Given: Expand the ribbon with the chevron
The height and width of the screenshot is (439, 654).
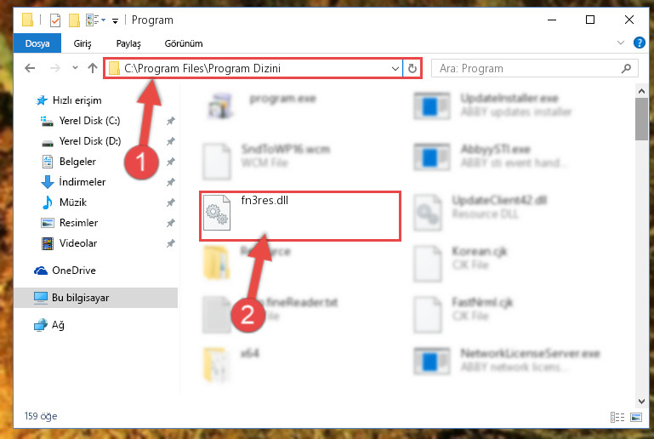Looking at the screenshot, I should point(621,43).
